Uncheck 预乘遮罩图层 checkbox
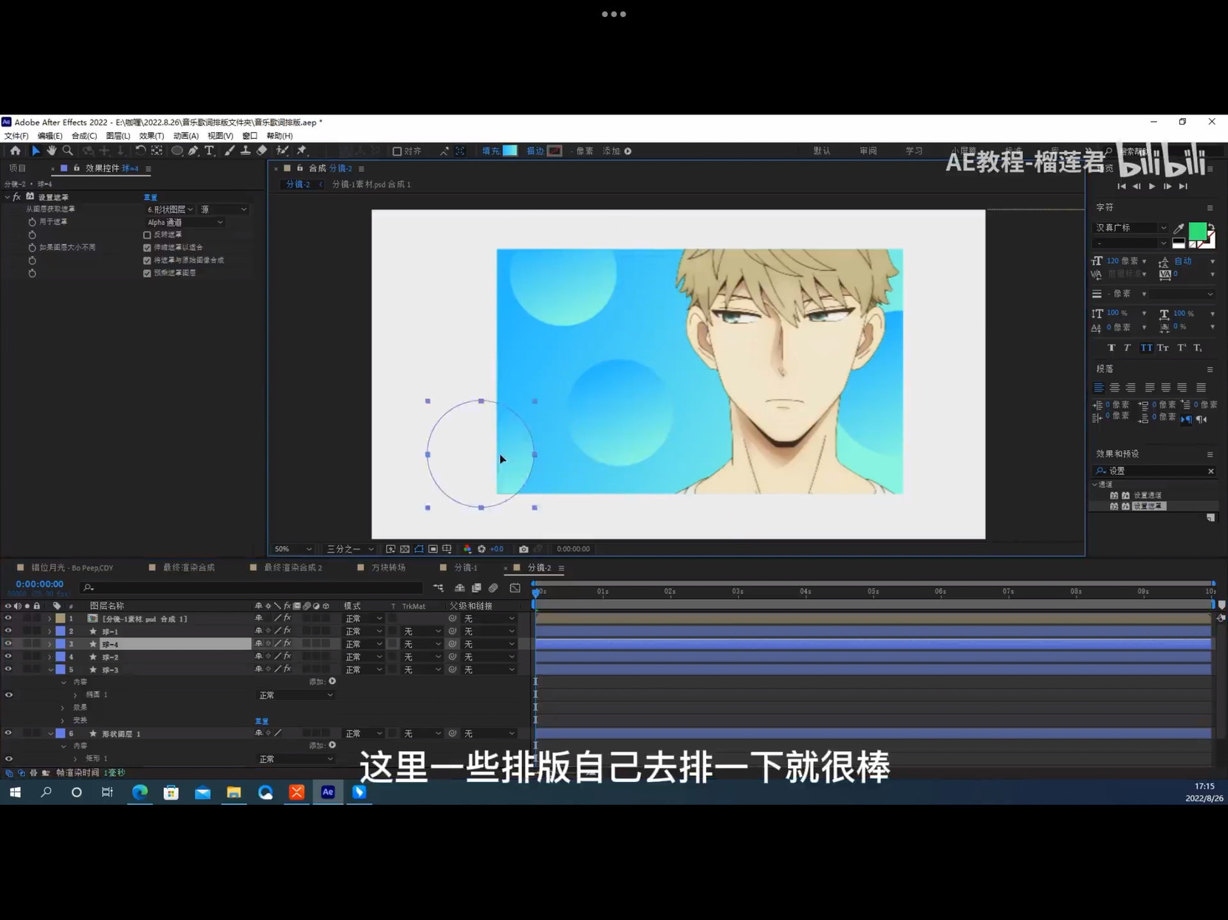The height and width of the screenshot is (920, 1228). [147, 274]
